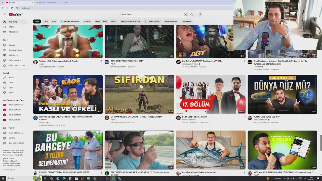
Task: Reload the page in the browser
Action: pos(12,8)
